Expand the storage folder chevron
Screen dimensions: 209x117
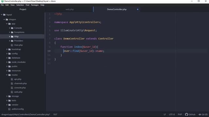click(x=7, y=96)
